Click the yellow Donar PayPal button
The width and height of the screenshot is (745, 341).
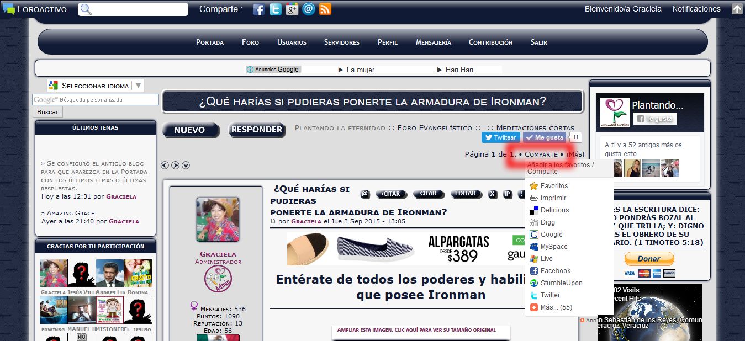(649, 259)
